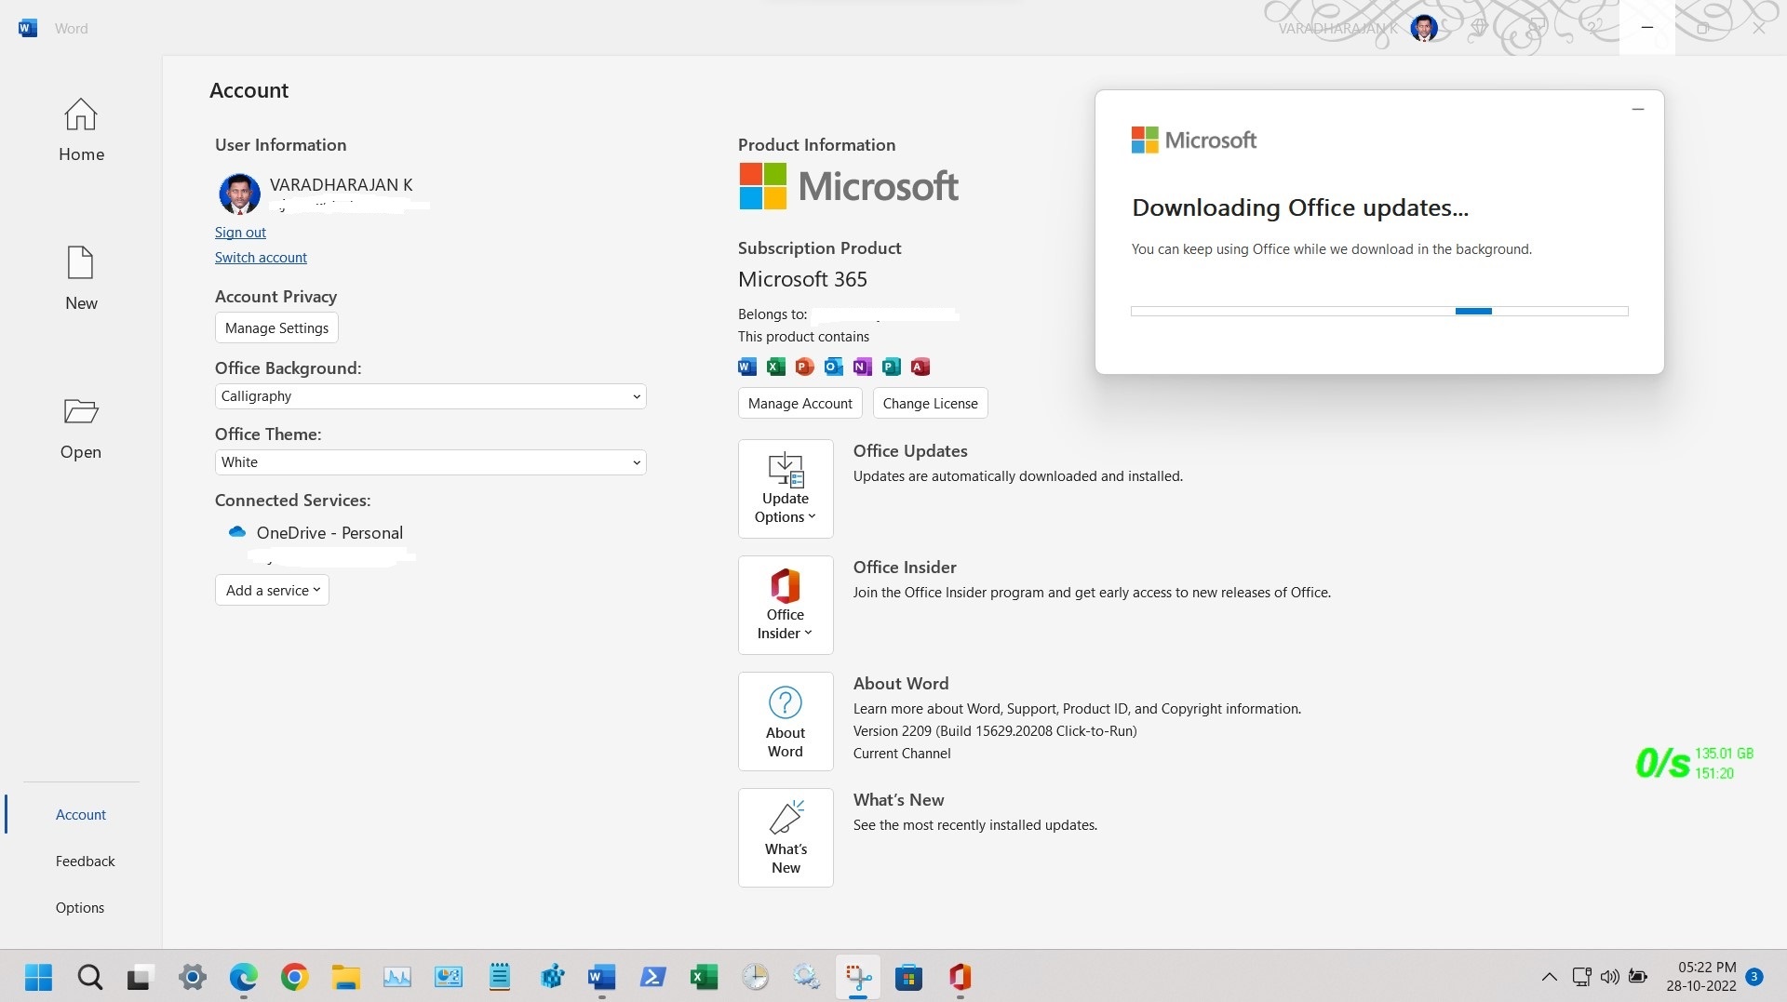Click the 'Version 2209 (Build 15629.20208 Click-to-Run)' text
Image resolution: width=1787 pixels, height=1002 pixels.
(995, 731)
